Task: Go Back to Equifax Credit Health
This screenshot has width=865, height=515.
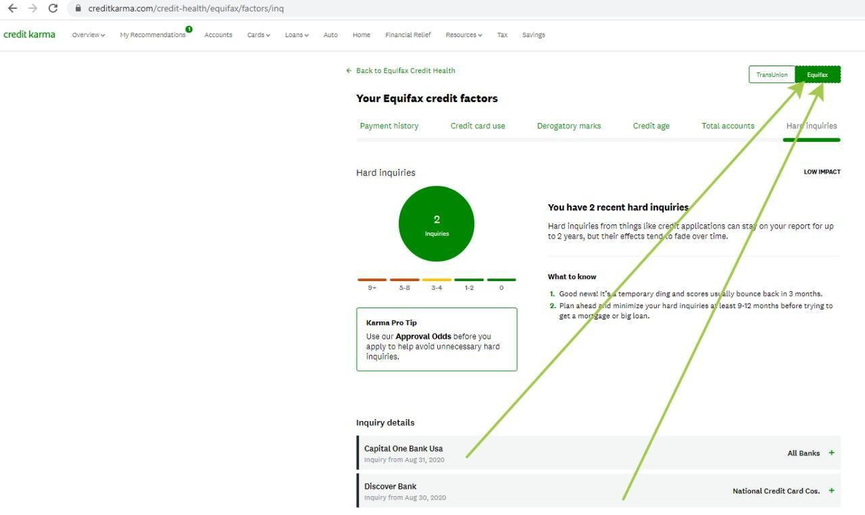Action: coord(401,70)
